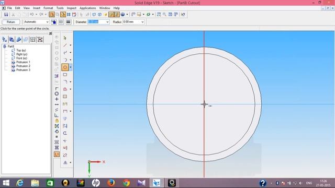The image size is (335, 188).
Task: Open the Format menu
Action: tap(48, 8)
